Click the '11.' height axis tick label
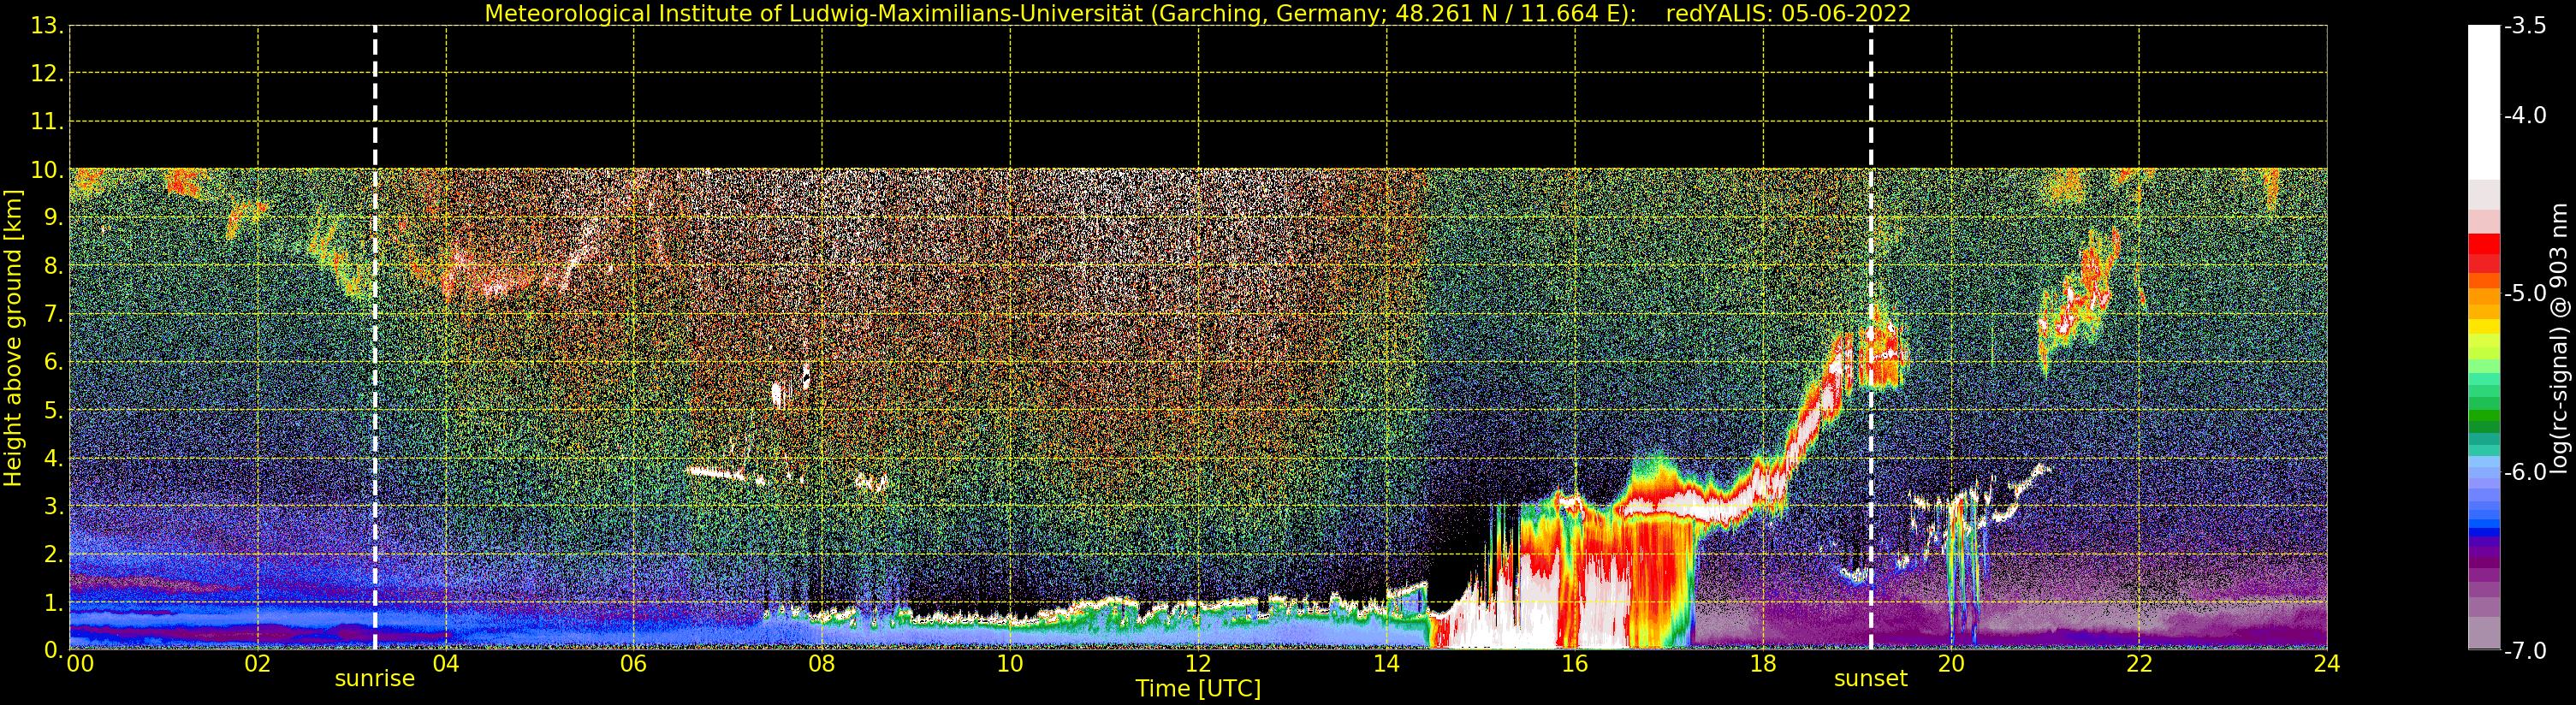Image resolution: width=2576 pixels, height=705 pixels. coord(47,122)
